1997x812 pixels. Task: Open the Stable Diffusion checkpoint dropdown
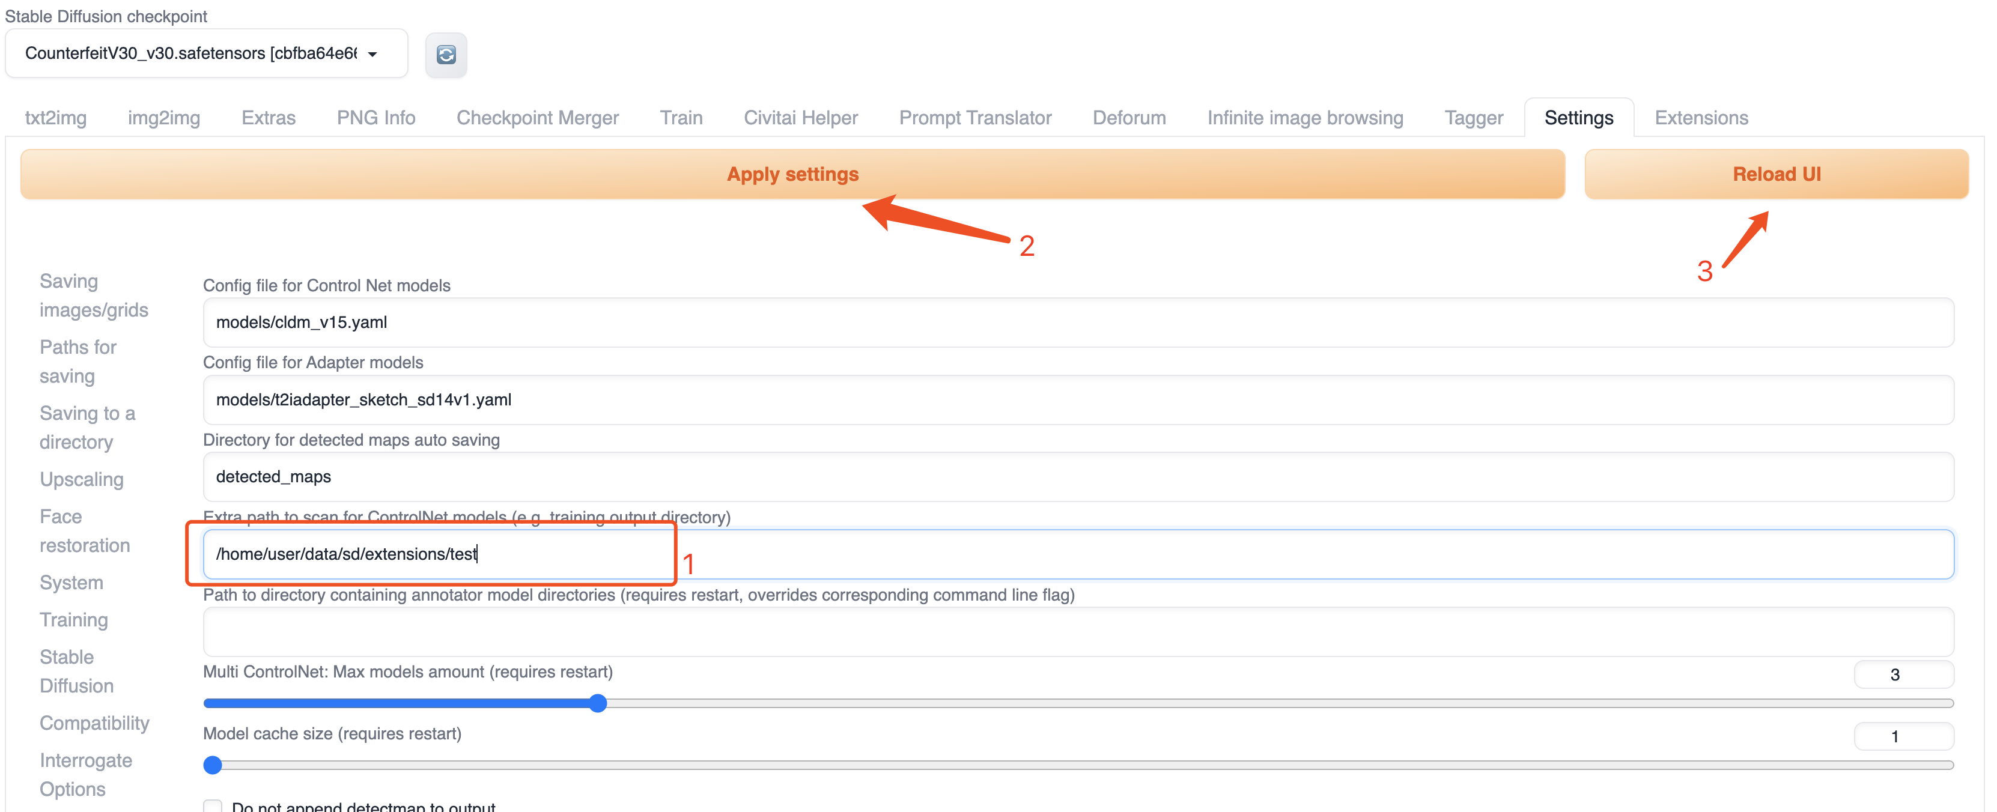pyautogui.click(x=206, y=53)
